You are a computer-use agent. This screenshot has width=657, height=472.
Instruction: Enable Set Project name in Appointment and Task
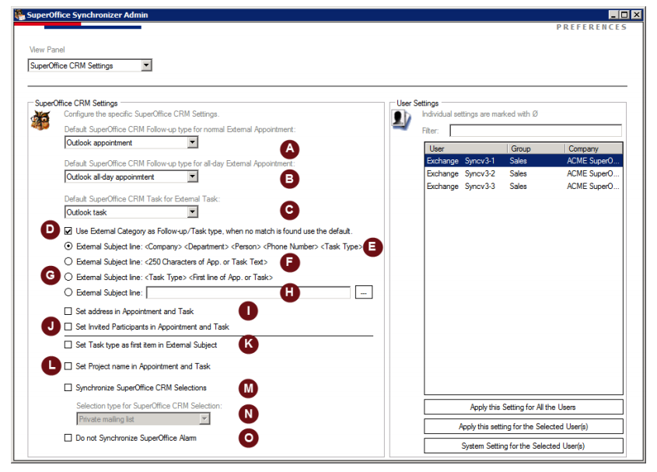[68, 366]
